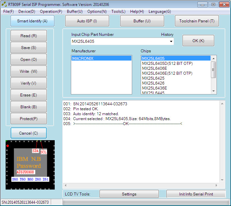This screenshot has height=206, width=231.
Task: Click the Open (O) button
Action: click(x=29, y=59)
